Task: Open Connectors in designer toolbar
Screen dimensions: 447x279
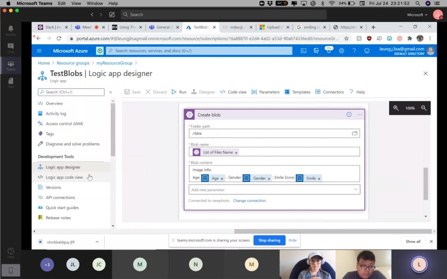Action: coord(330,92)
